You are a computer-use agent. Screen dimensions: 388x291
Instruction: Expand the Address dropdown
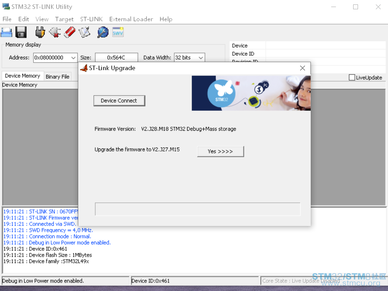click(x=73, y=58)
